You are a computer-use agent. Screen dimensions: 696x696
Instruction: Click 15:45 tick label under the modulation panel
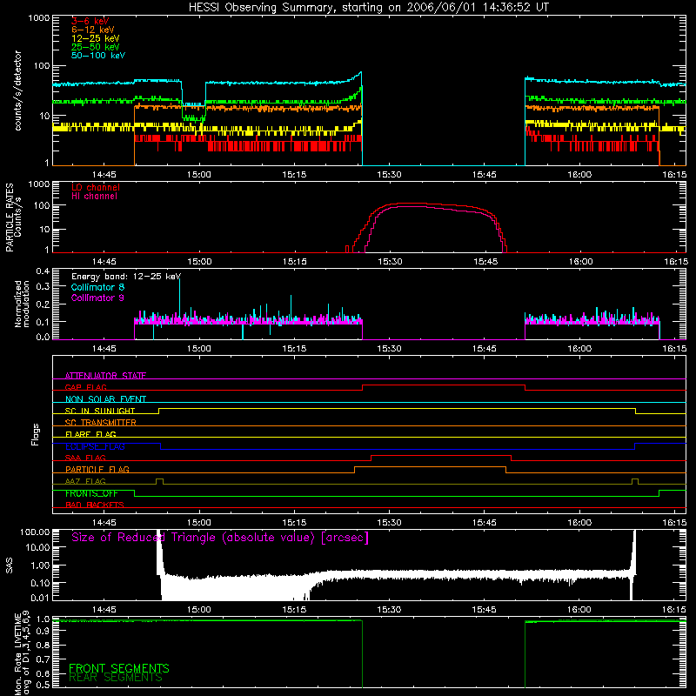(485, 349)
